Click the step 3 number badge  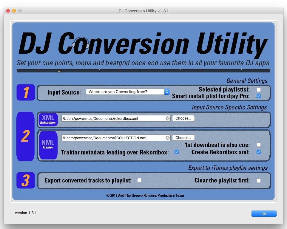[x=26, y=180]
